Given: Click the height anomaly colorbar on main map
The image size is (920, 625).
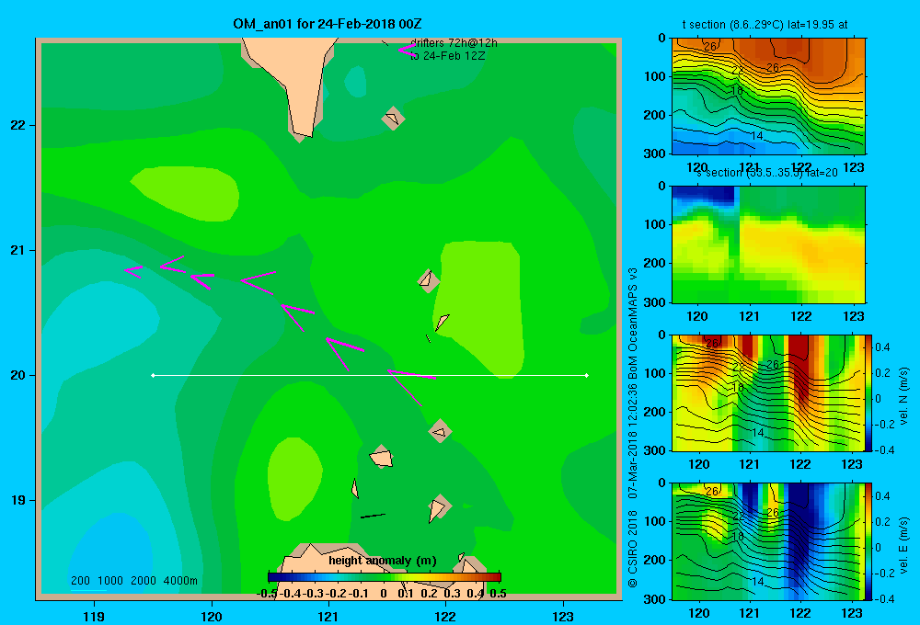Looking at the screenshot, I should (x=385, y=577).
